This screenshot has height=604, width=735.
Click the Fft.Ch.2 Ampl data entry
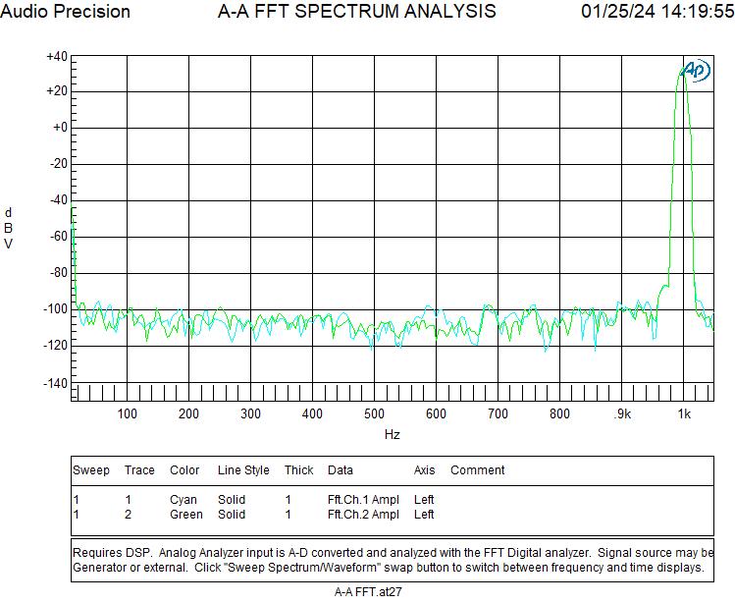coord(363,515)
